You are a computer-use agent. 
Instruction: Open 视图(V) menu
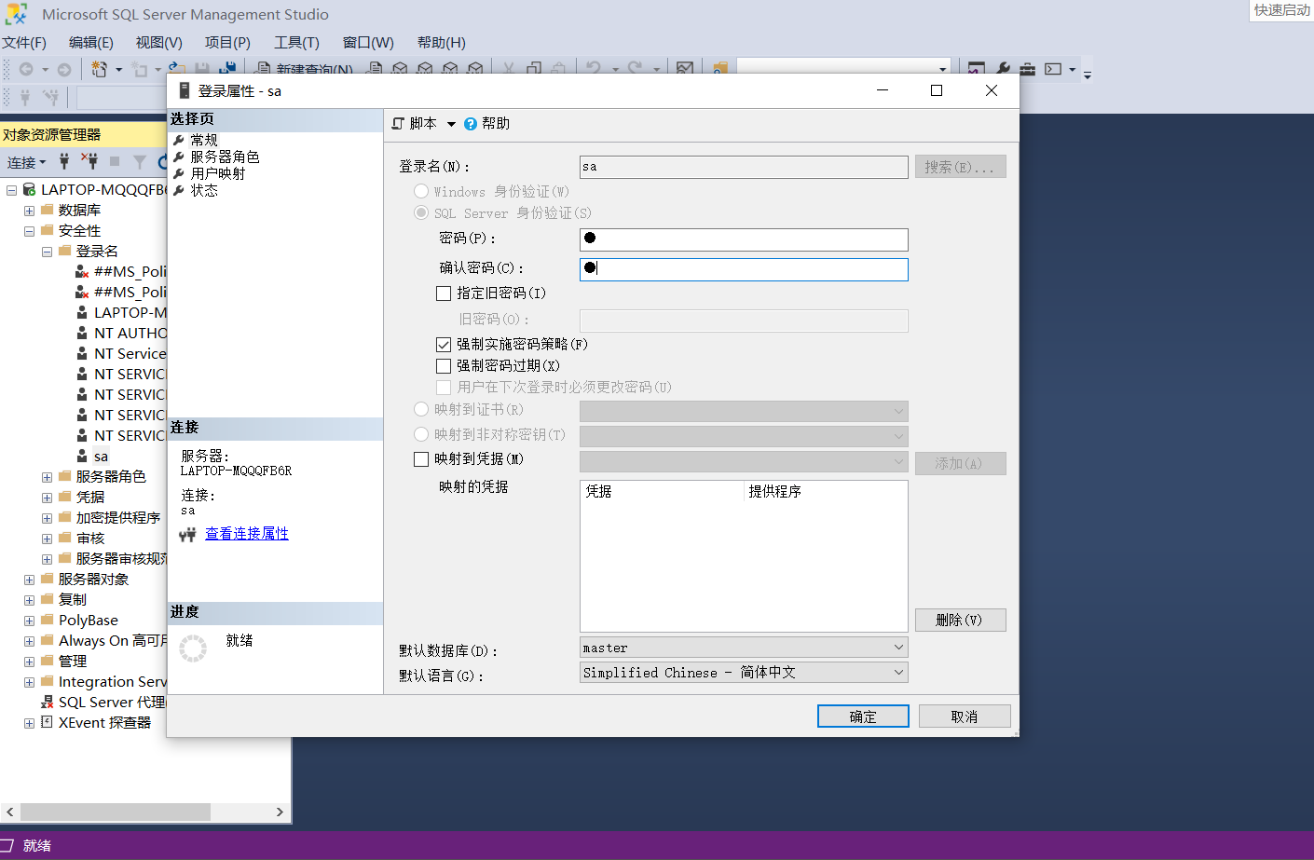[159, 43]
